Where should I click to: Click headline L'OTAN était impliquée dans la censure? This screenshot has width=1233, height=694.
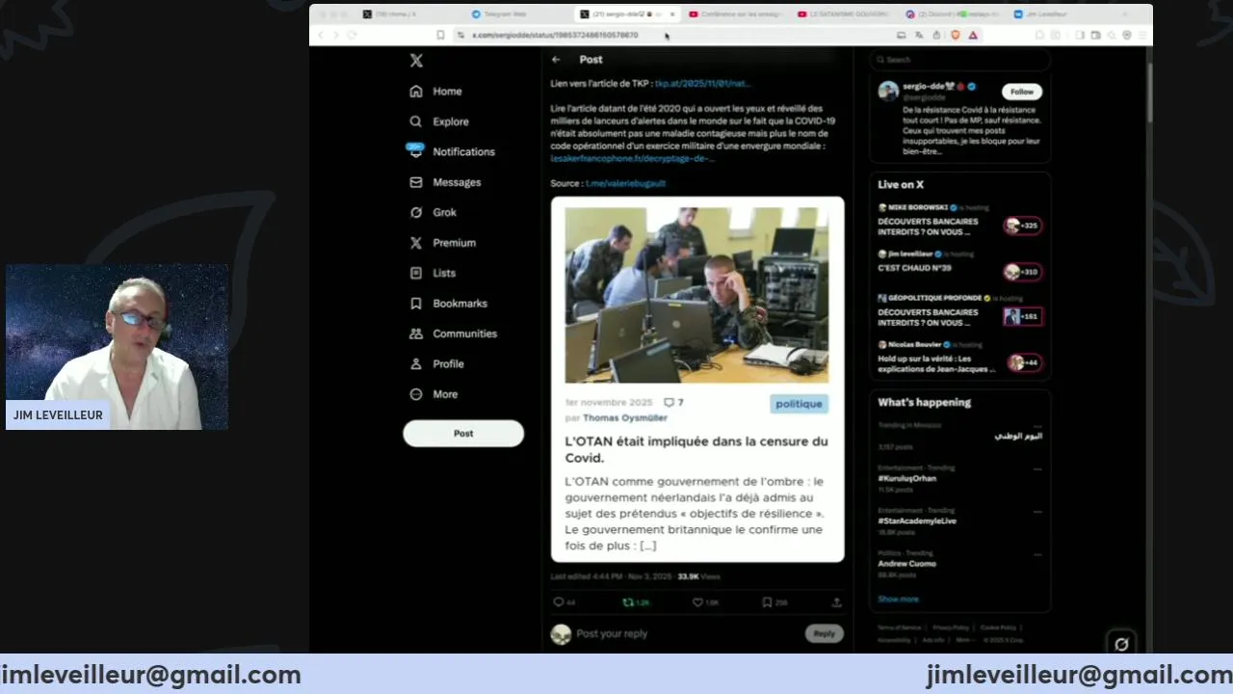pyautogui.click(x=695, y=449)
